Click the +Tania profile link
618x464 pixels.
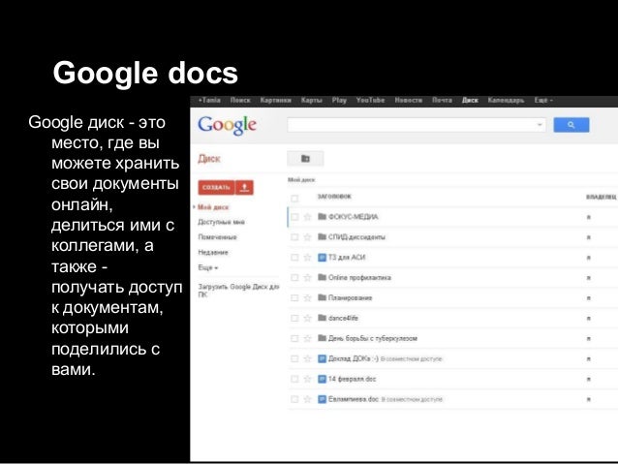click(209, 100)
